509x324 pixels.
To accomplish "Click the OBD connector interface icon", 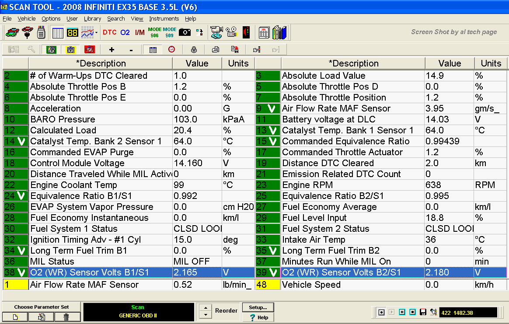I will click(41, 32).
